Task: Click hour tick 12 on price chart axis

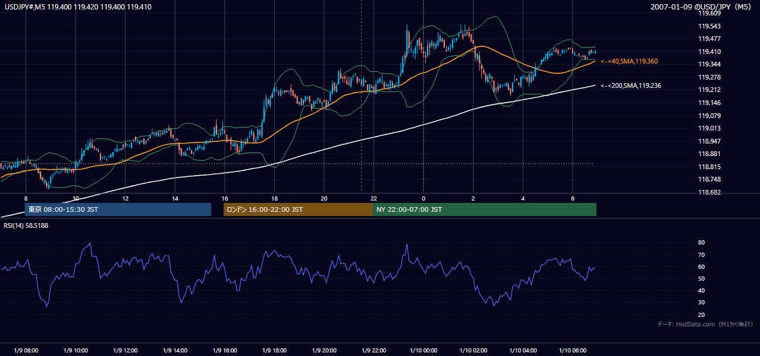Action: [125, 198]
